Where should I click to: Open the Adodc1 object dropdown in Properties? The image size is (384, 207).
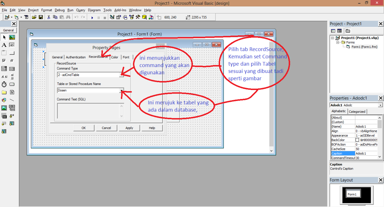[x=380, y=105]
